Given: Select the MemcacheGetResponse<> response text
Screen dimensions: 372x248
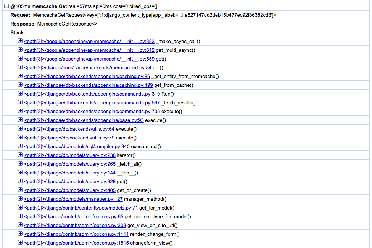Looking at the screenshot, I should pyautogui.click(x=68, y=24).
